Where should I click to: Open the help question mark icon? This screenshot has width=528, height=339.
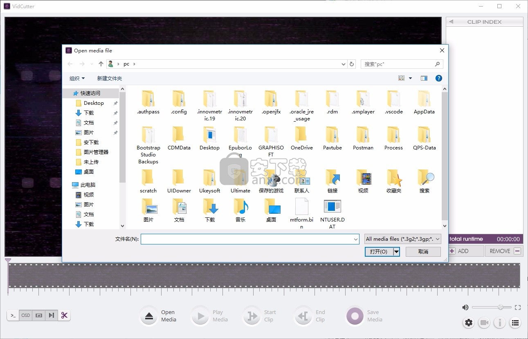(439, 78)
